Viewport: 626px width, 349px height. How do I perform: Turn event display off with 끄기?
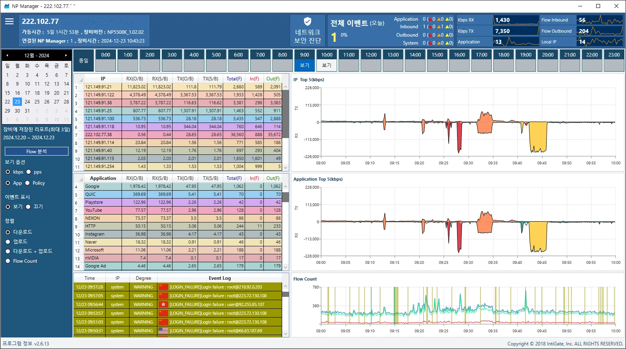click(x=28, y=207)
